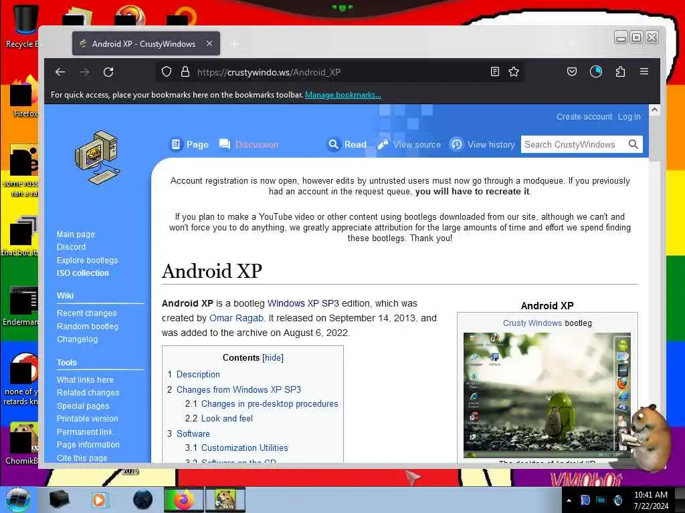
Task: Open the View history tab
Action: coord(483,144)
